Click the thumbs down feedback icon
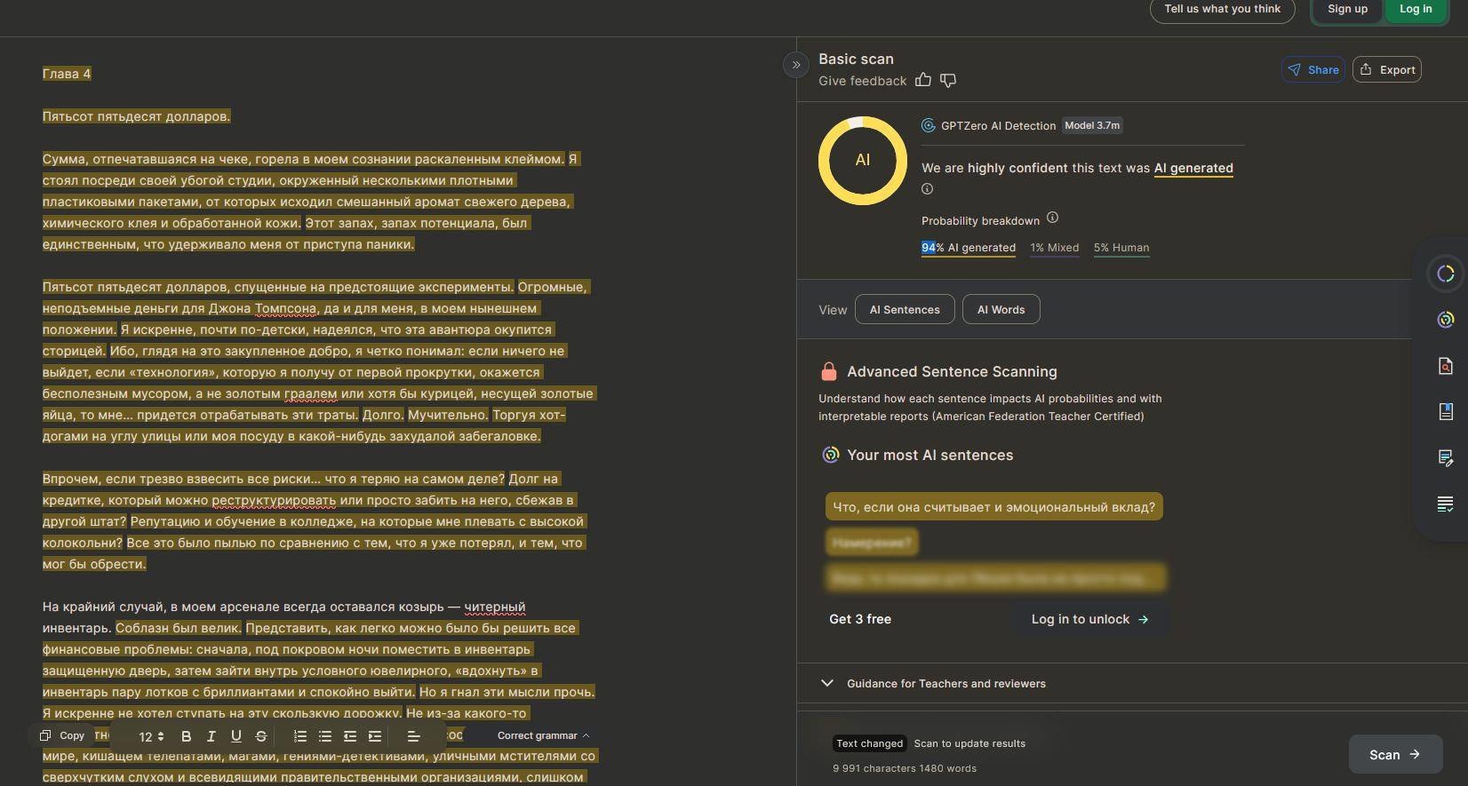 coord(948,81)
